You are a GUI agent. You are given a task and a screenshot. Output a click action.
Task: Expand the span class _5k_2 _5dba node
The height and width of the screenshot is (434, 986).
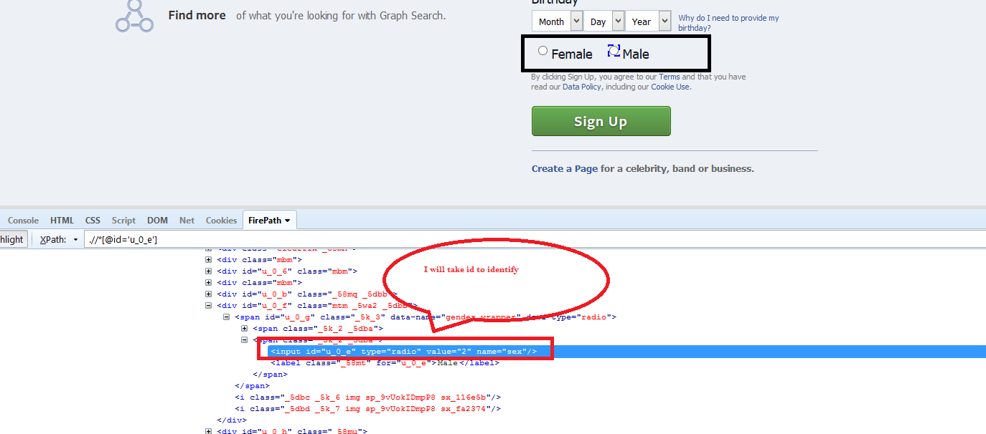pos(244,328)
